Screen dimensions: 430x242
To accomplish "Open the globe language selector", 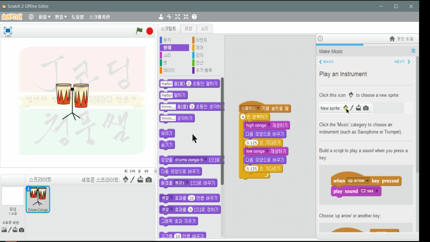I will click(x=31, y=17).
